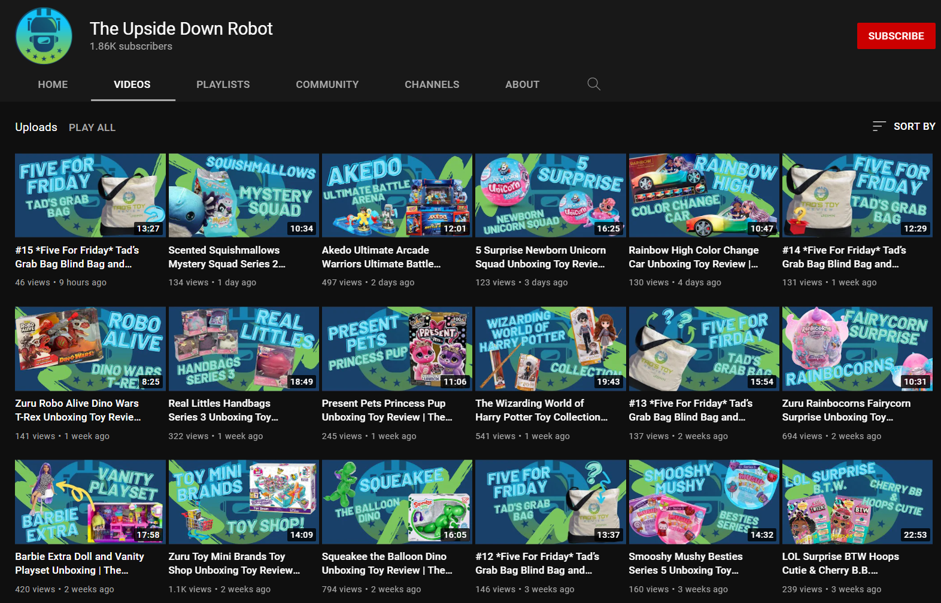View the Channels tab
The height and width of the screenshot is (603, 941).
coord(432,84)
